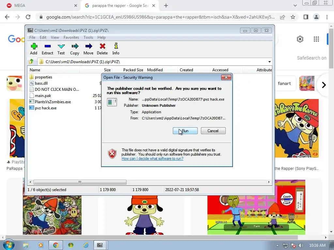The image size is (334, 250).
Task: Open the View menu in 7-Zip
Action: 55,37
